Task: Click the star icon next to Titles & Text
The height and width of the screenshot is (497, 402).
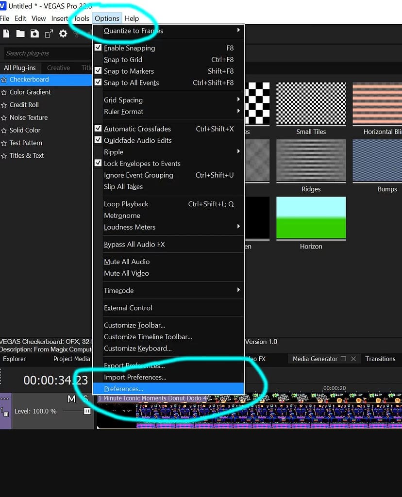Action: (4, 156)
